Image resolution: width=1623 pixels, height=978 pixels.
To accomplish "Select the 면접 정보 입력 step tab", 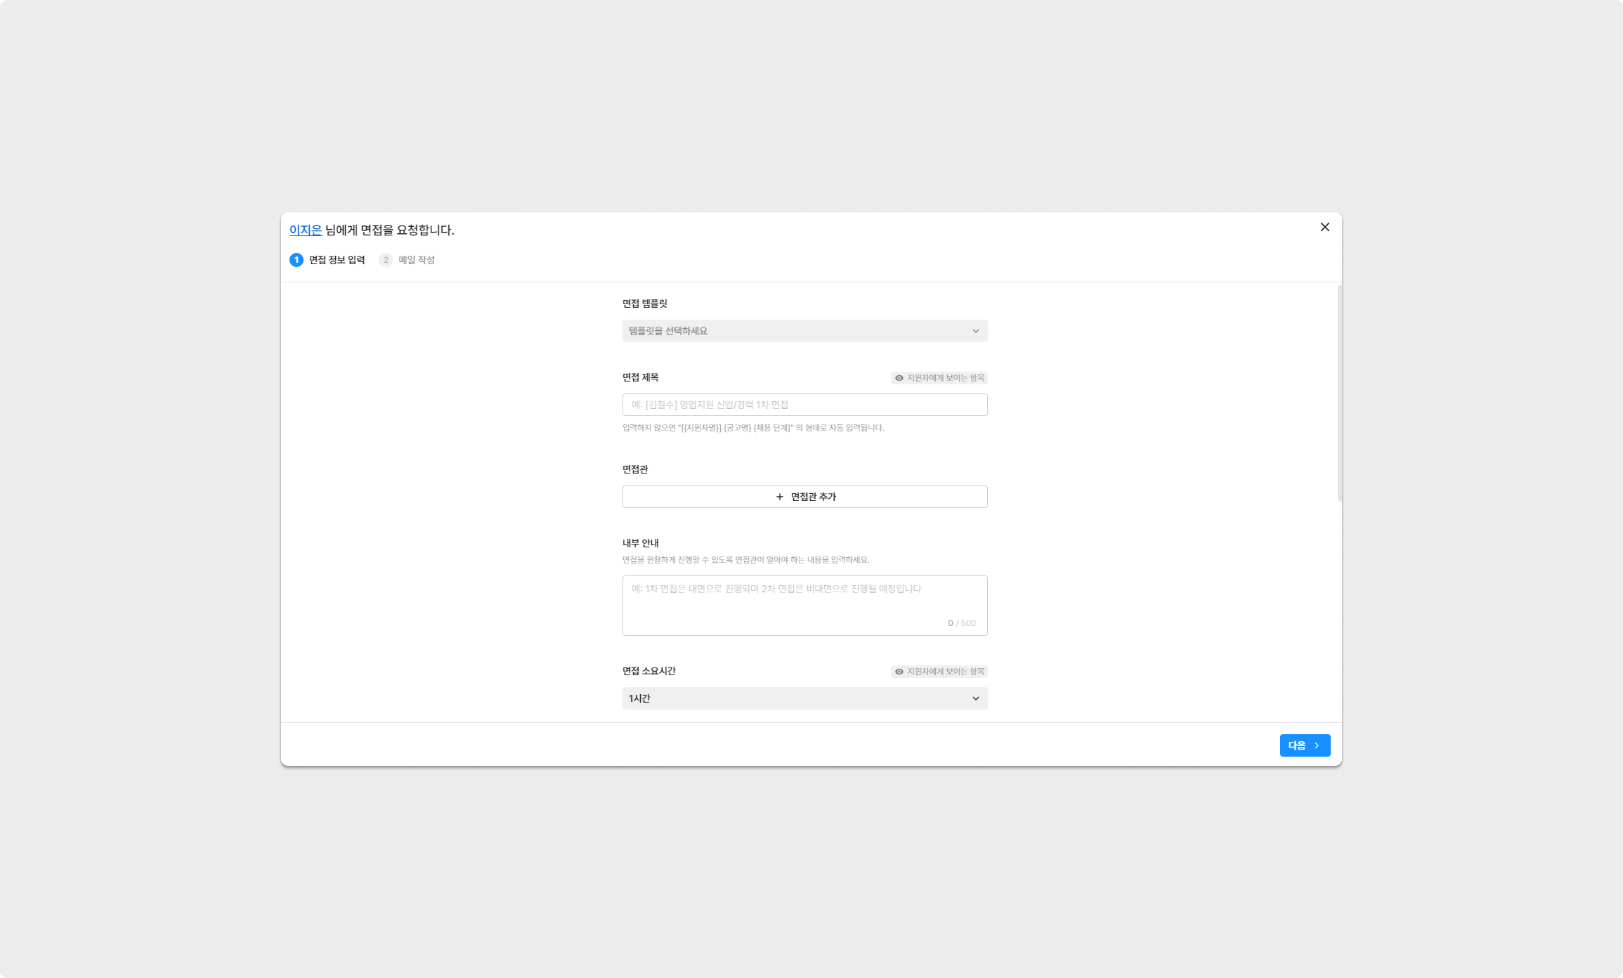I will tap(337, 260).
